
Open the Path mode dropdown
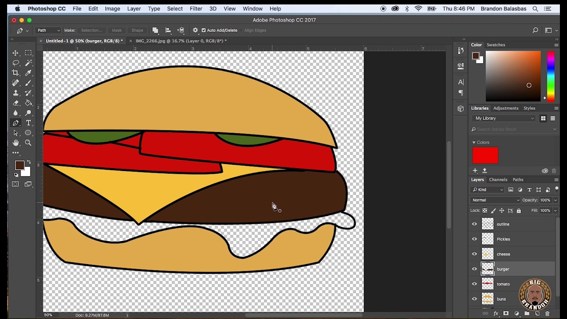click(48, 30)
